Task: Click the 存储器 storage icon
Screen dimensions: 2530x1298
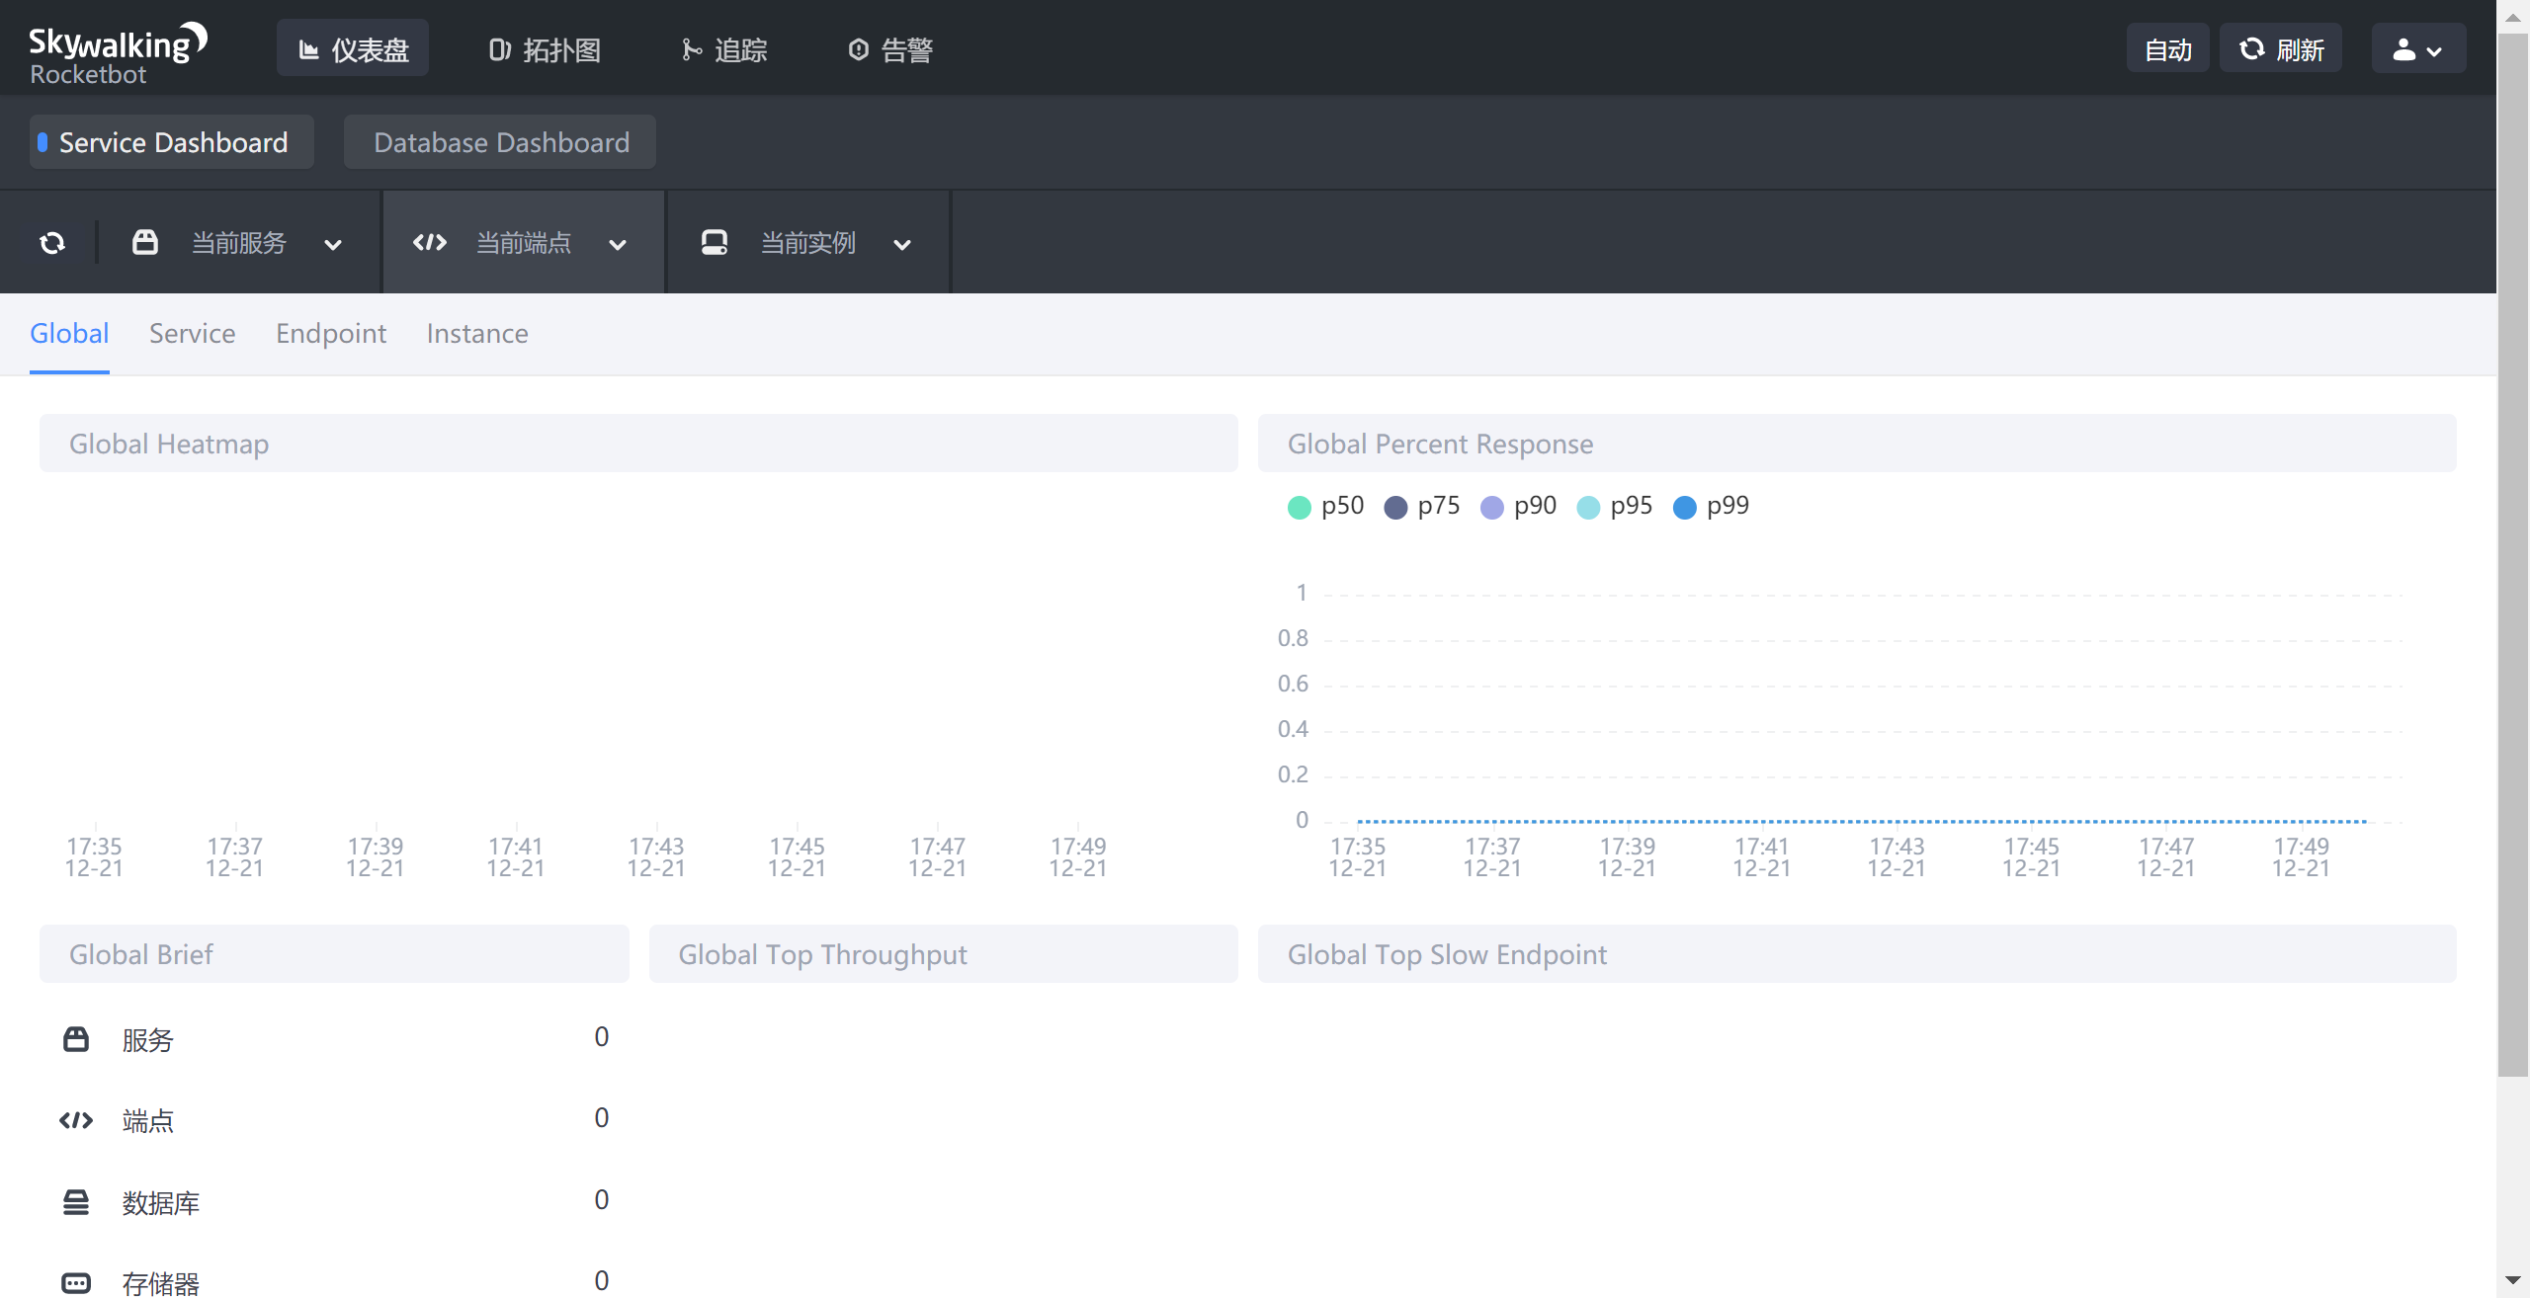Action: coord(76,1283)
